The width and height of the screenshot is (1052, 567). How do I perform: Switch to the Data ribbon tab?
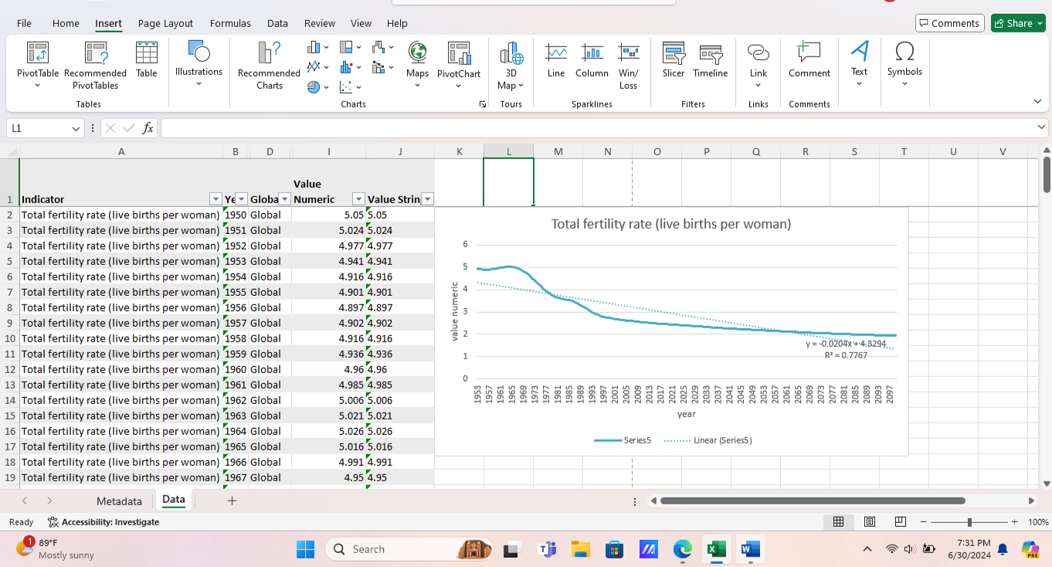[277, 23]
